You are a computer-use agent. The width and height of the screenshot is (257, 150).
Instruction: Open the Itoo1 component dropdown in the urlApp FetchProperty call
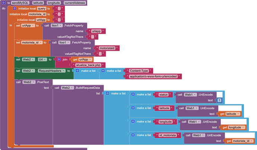coord(61,26)
